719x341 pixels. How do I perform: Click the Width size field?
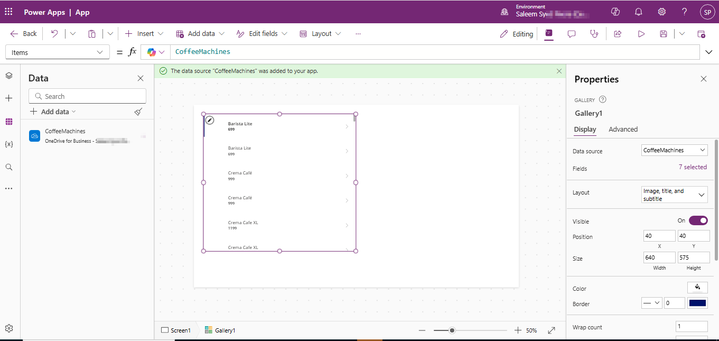point(659,257)
